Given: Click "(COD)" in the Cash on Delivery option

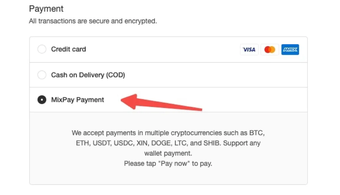Looking at the screenshot, I should [x=115, y=75].
